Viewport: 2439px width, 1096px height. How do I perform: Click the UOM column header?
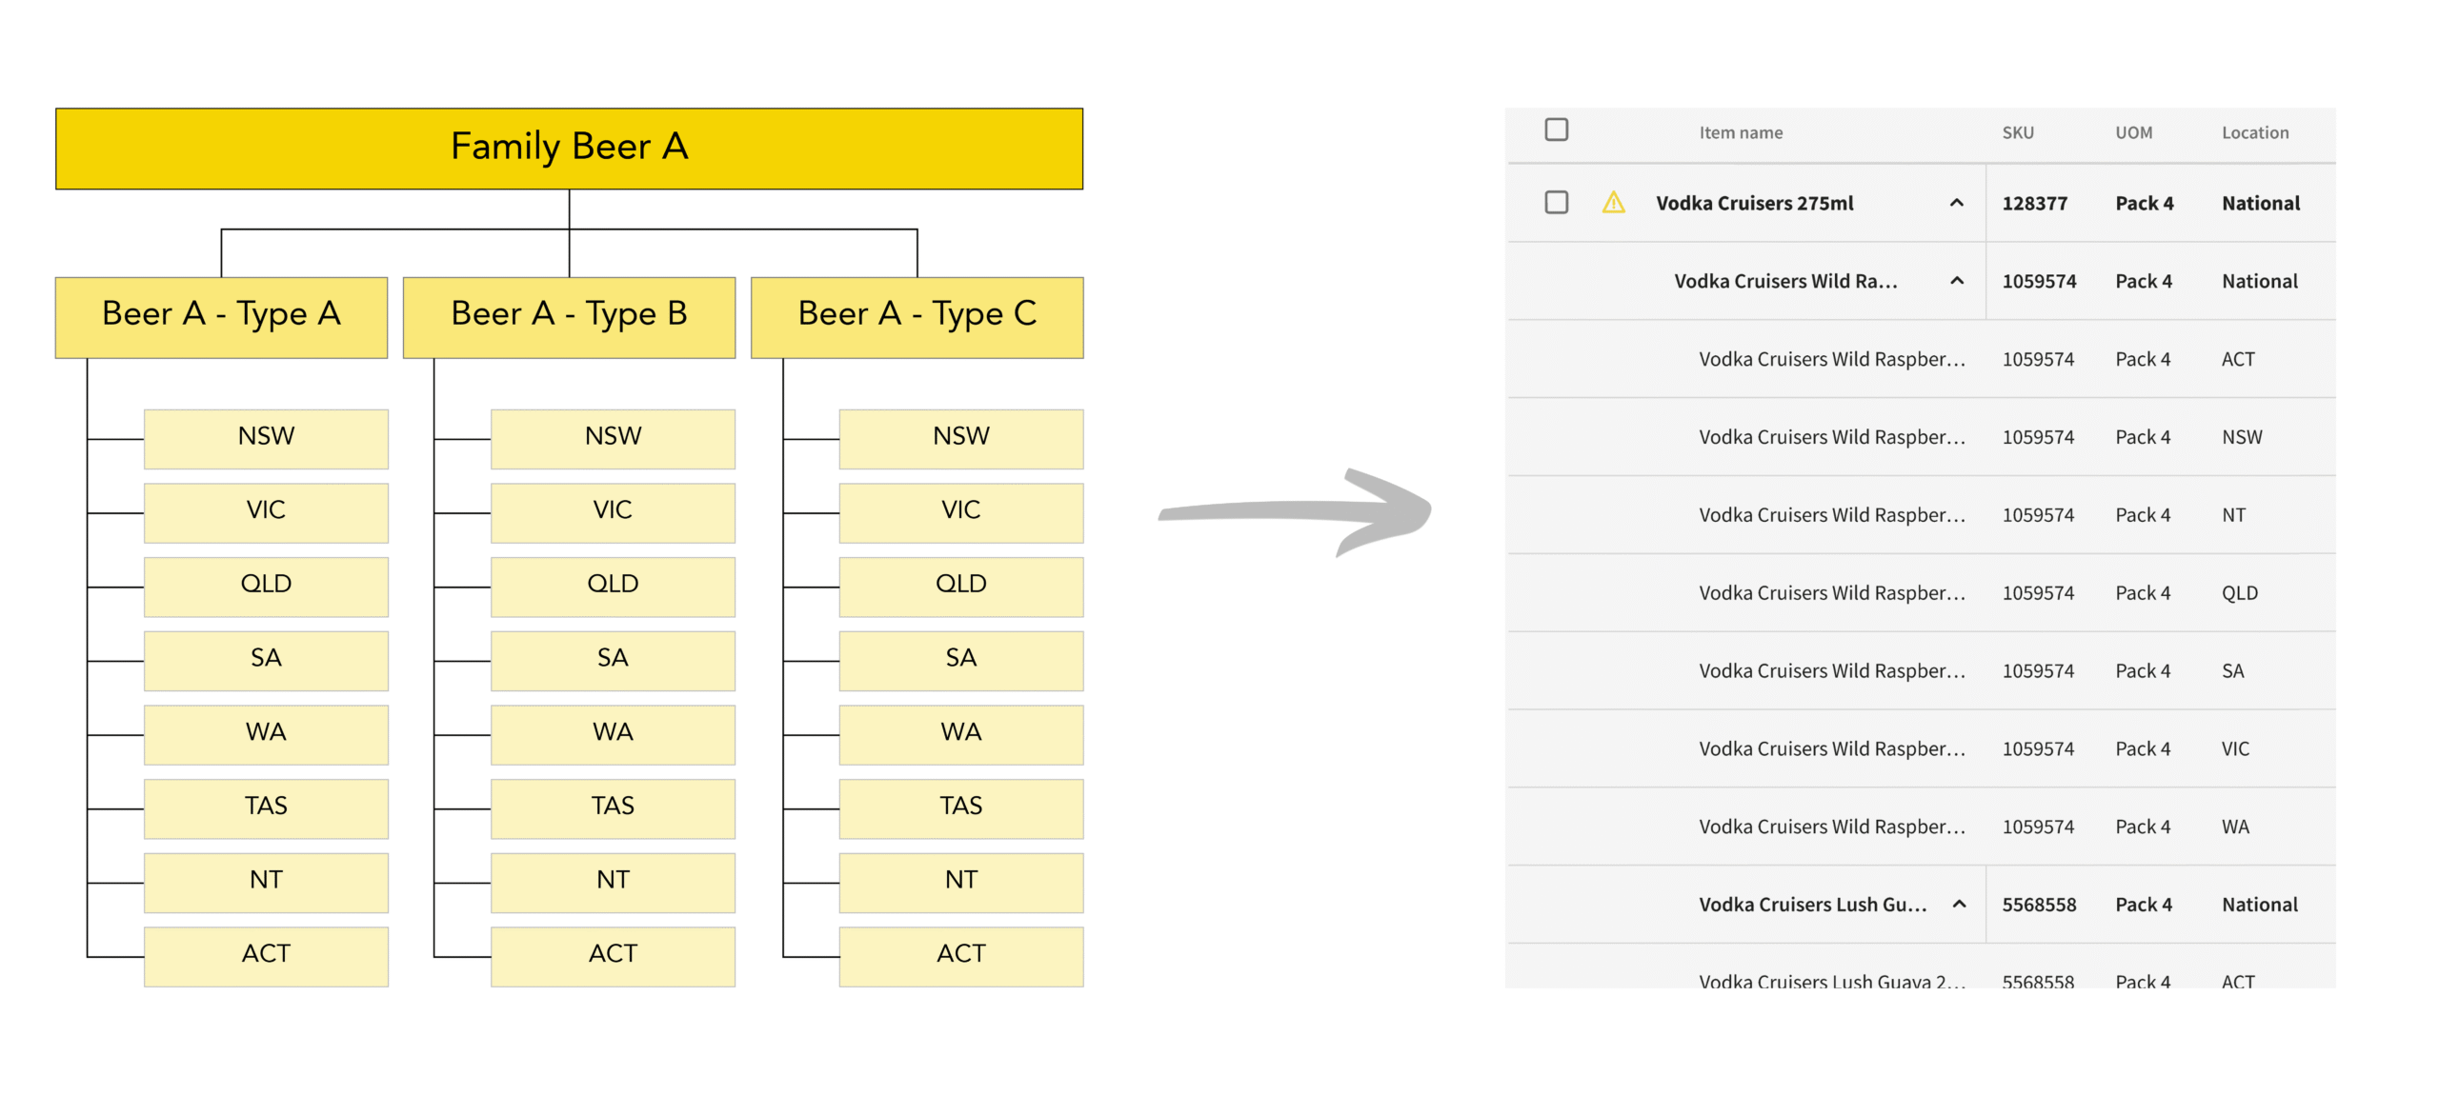click(2133, 133)
